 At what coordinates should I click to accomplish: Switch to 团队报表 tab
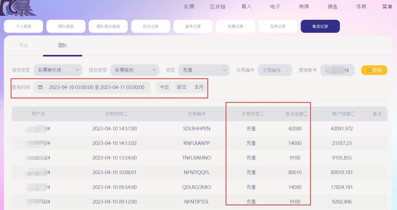66,26
